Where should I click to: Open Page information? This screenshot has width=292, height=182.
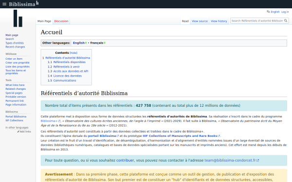[16, 104]
